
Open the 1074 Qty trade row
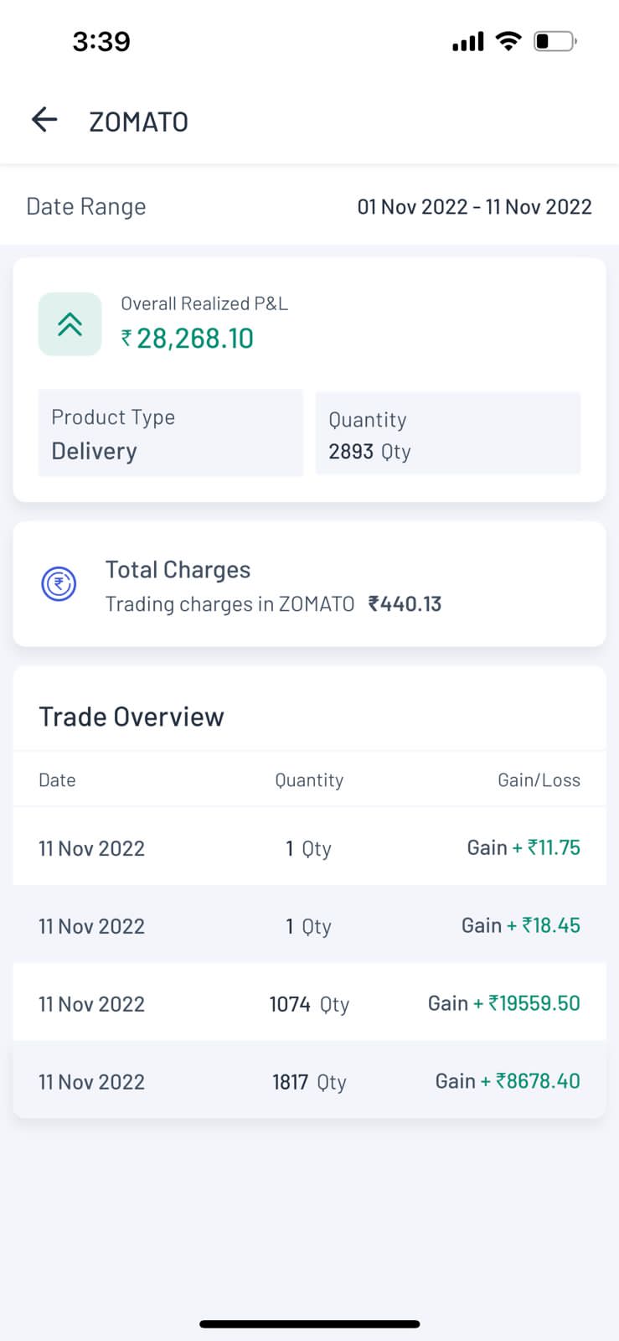tap(309, 1004)
